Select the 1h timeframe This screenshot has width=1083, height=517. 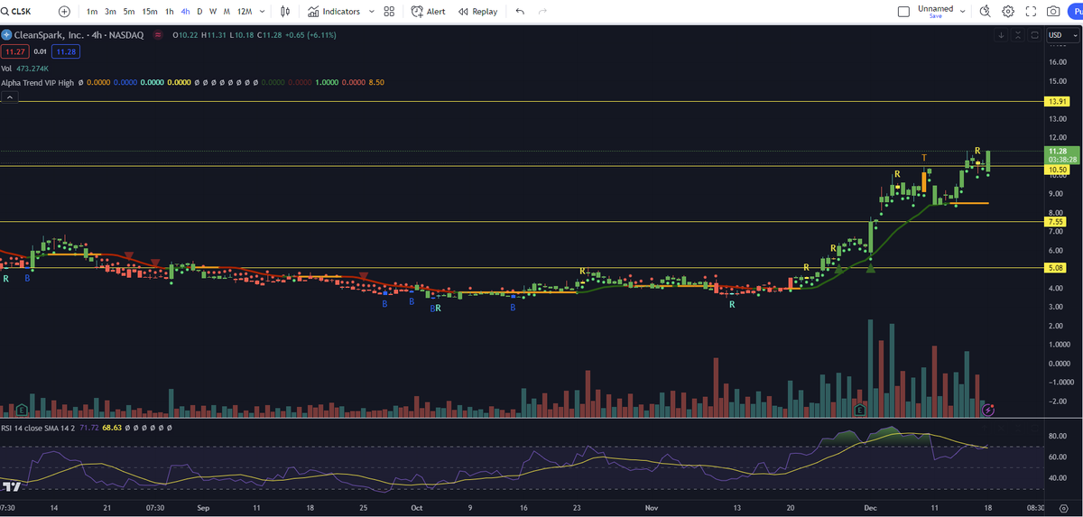click(x=170, y=12)
